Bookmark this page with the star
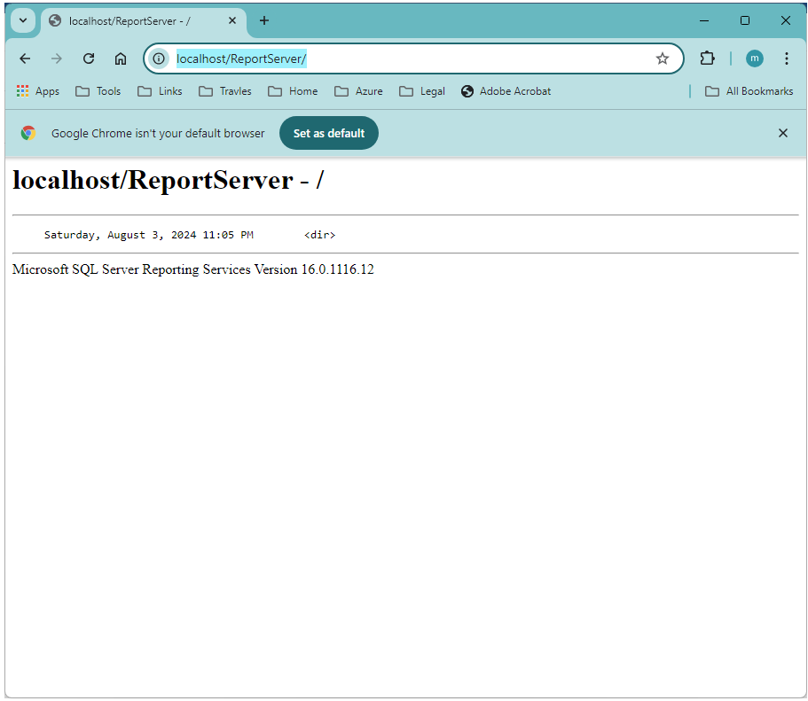Viewport: 808px width, 701px height. coord(663,58)
